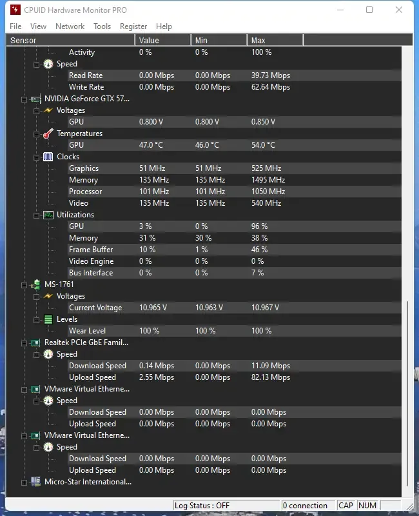Screen dimensions: 419x516
Task: Click the vertical scrollbar thumb
Action: (x=407, y=393)
